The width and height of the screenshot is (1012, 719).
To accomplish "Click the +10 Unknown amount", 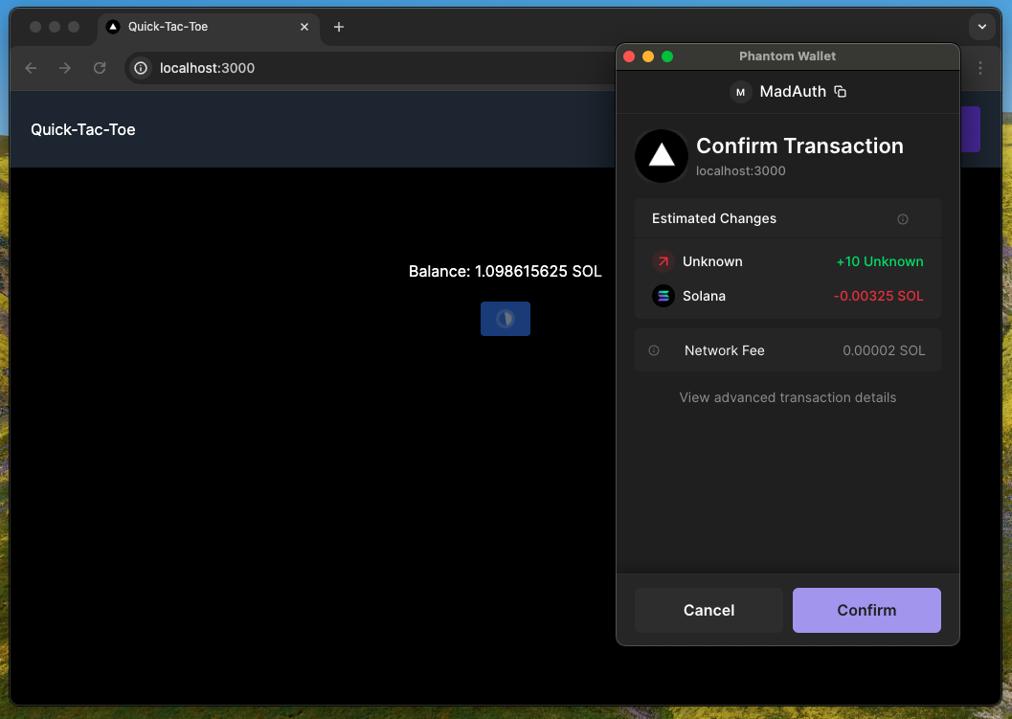I will [x=880, y=261].
